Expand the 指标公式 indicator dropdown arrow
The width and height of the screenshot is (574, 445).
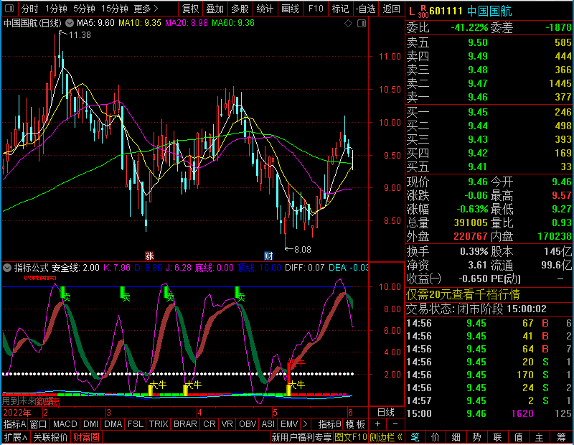tap(7, 268)
